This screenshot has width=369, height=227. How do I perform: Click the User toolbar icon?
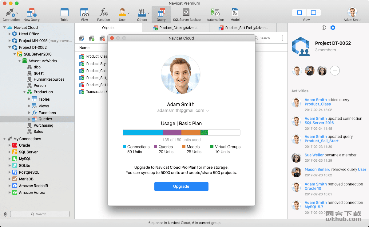coord(122,13)
